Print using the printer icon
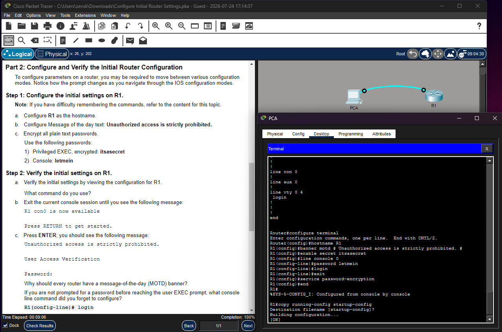The image size is (502, 332). (x=48, y=26)
